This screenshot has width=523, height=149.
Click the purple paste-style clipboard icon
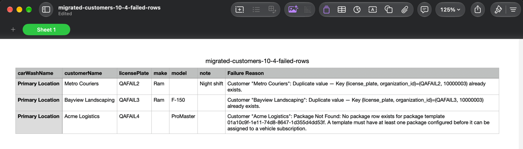click(327, 9)
